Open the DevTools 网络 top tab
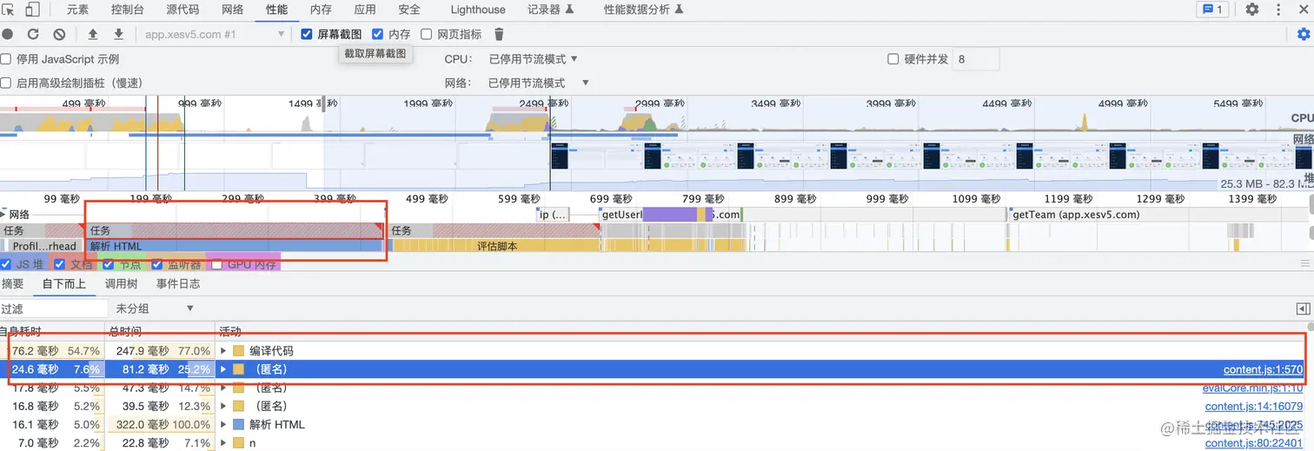Screen dimensions: 1314x451 [232, 10]
